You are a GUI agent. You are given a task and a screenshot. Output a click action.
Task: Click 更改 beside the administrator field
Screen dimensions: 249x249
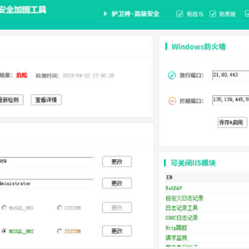click(117, 183)
